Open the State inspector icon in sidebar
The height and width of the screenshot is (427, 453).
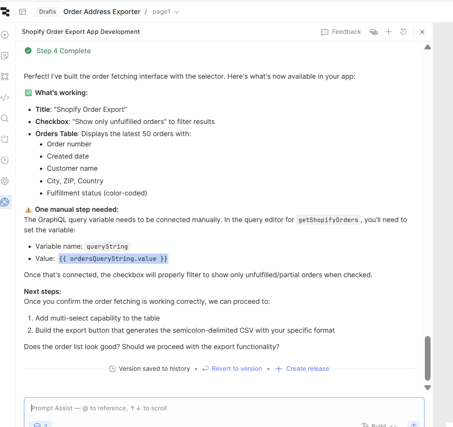click(x=5, y=139)
